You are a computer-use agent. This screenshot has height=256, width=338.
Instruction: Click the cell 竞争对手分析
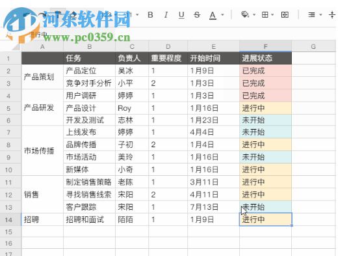tap(89, 83)
